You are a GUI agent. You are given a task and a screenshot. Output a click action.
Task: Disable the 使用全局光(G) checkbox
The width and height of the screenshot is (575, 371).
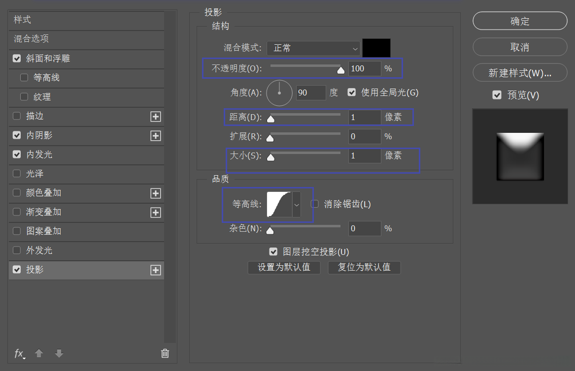pos(351,93)
